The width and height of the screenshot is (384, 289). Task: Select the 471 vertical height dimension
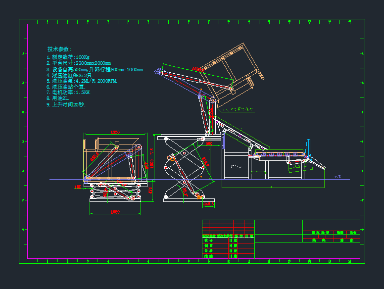point(150,190)
